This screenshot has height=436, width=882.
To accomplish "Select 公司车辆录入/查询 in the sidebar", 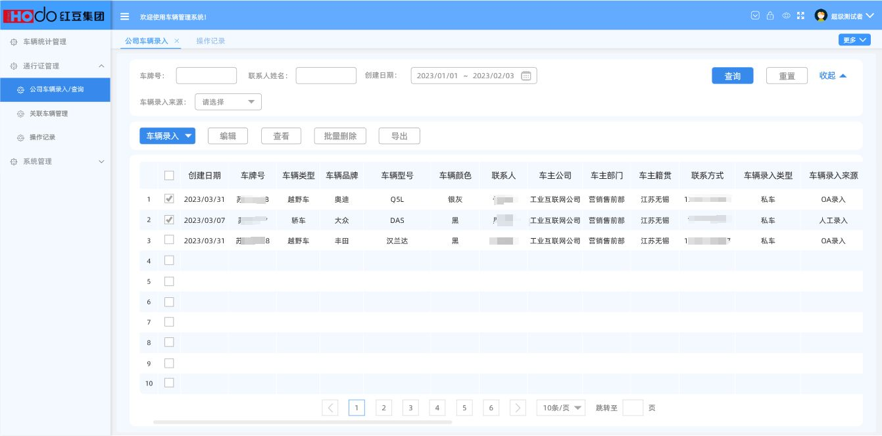I will click(55, 89).
